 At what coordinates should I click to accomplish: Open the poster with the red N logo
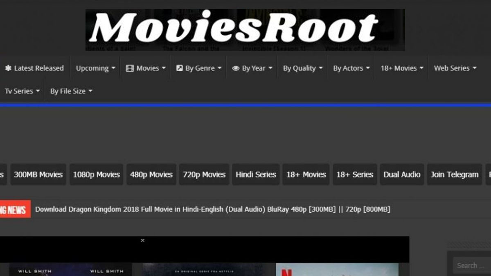pyautogui.click(x=337, y=269)
